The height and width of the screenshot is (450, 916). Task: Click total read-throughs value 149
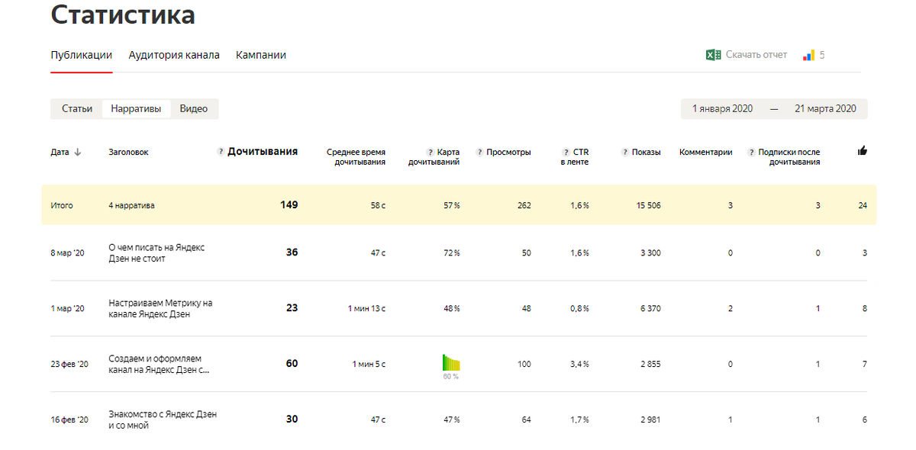tap(289, 204)
